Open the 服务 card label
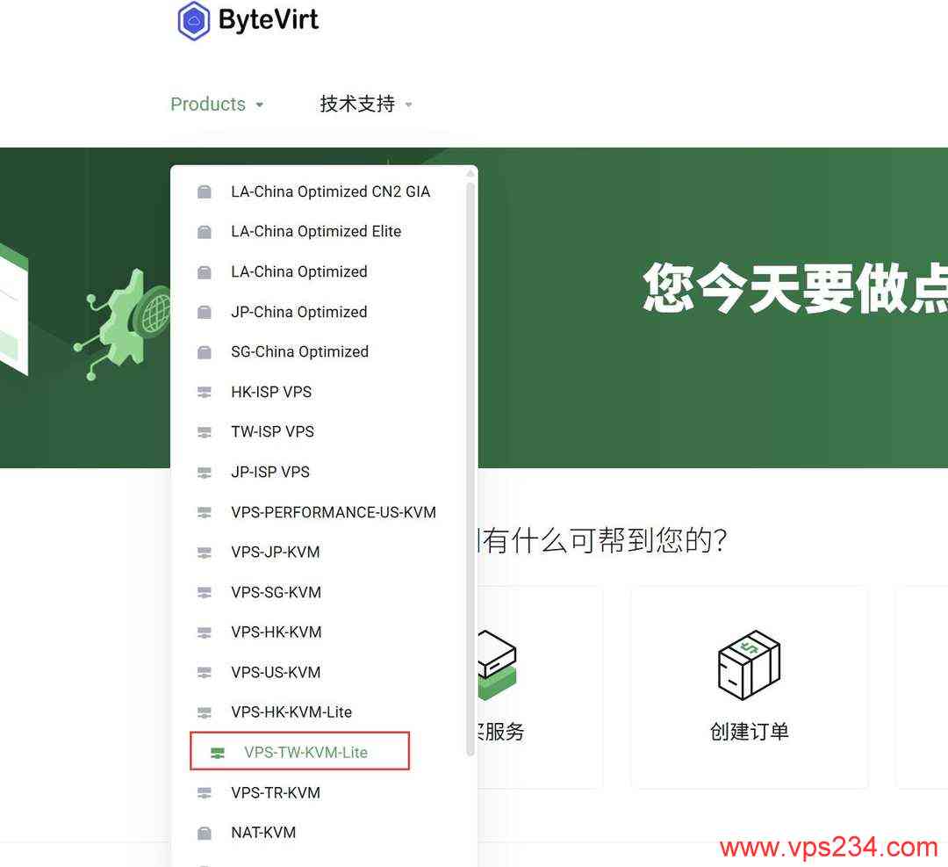 pos(501,732)
